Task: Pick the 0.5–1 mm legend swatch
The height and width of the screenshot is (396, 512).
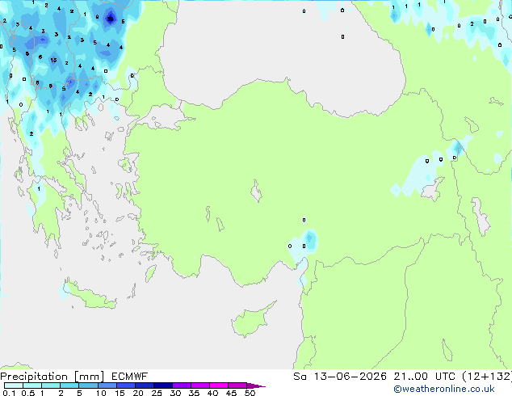Action: pyautogui.click(x=32, y=385)
